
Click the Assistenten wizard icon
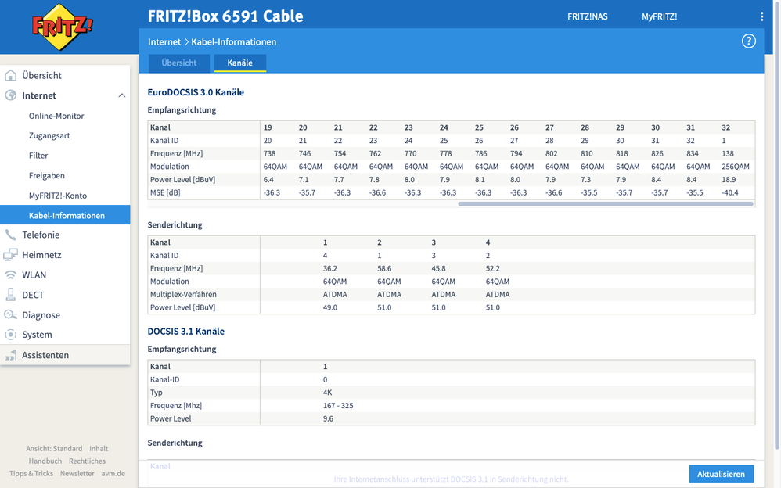coord(10,355)
